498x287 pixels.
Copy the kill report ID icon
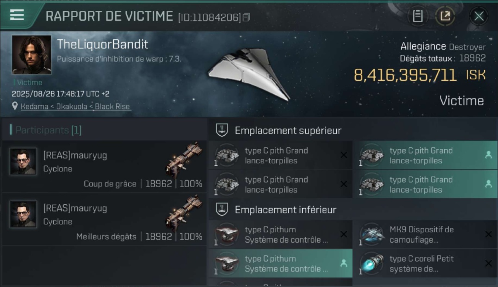[x=246, y=17]
